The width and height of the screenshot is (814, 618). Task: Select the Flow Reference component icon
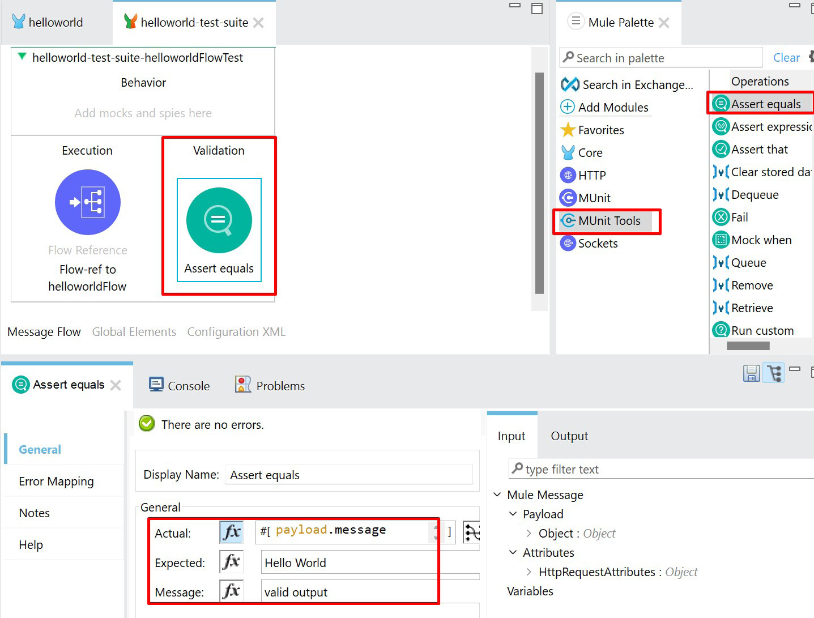[x=87, y=202]
